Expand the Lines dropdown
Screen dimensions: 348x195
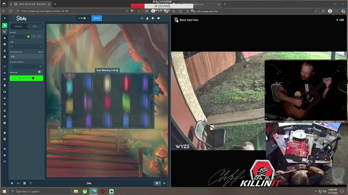tap(26, 46)
